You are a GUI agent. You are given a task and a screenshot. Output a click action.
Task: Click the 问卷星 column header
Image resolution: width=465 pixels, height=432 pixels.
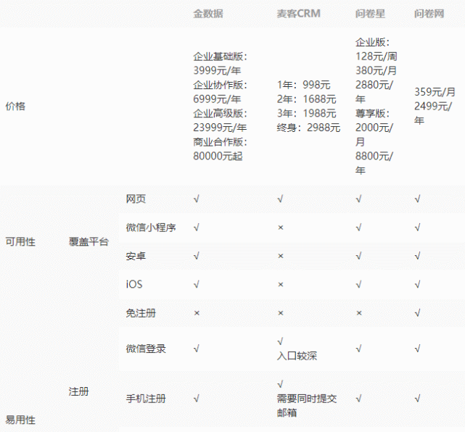click(370, 14)
